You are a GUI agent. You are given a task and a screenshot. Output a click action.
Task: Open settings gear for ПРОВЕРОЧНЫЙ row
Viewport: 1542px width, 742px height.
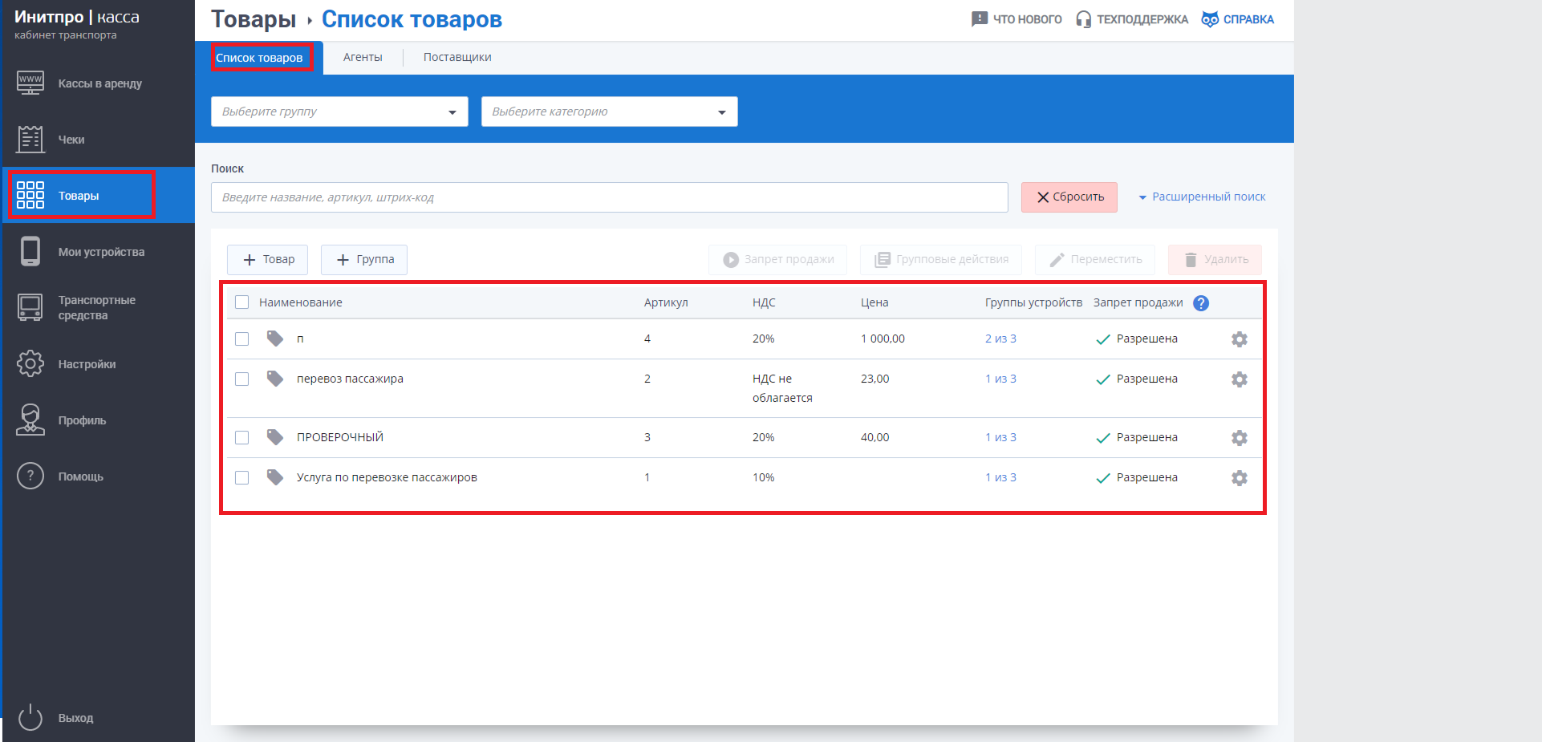(1239, 438)
